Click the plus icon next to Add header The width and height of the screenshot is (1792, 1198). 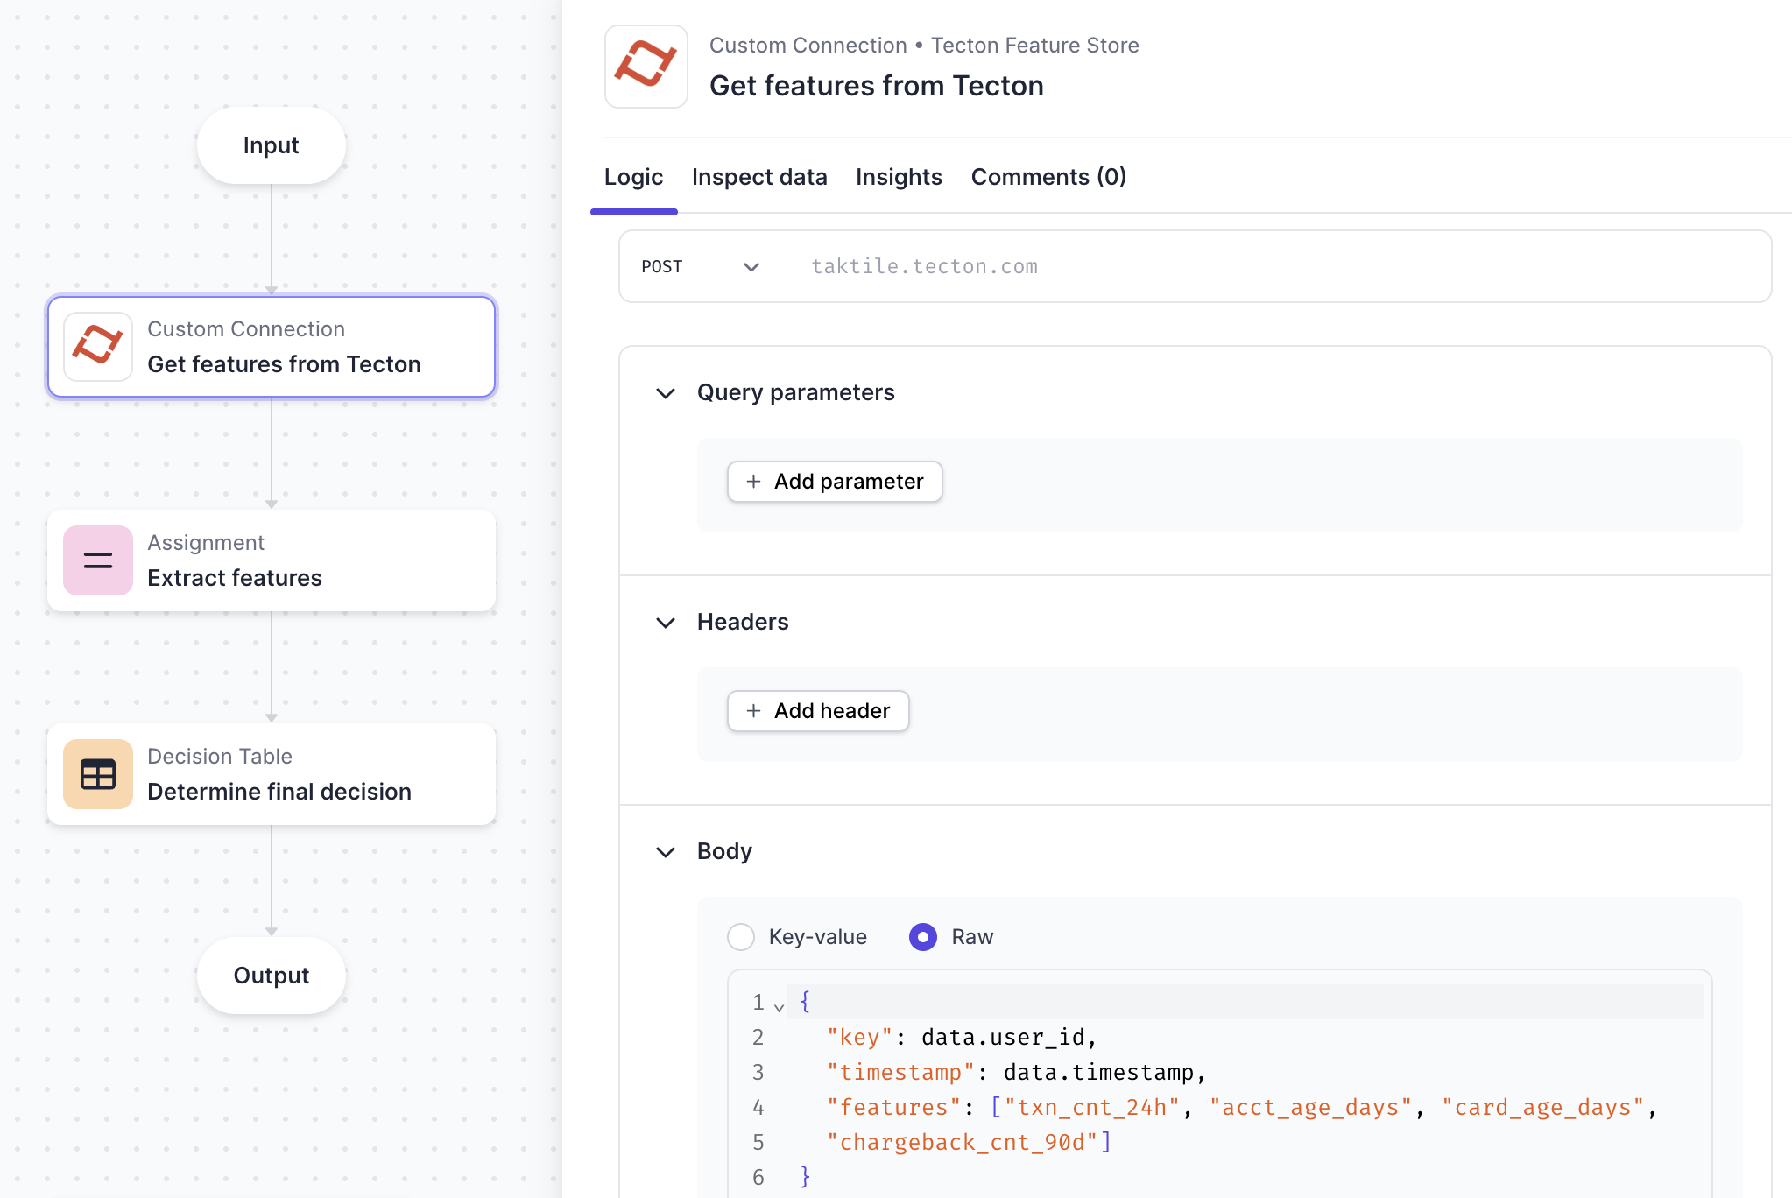coord(753,711)
